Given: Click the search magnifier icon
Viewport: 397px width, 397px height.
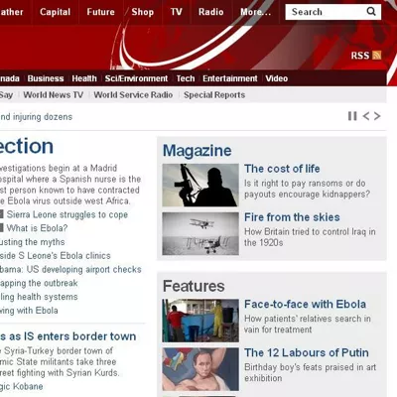Looking at the screenshot, I should pos(371,12).
